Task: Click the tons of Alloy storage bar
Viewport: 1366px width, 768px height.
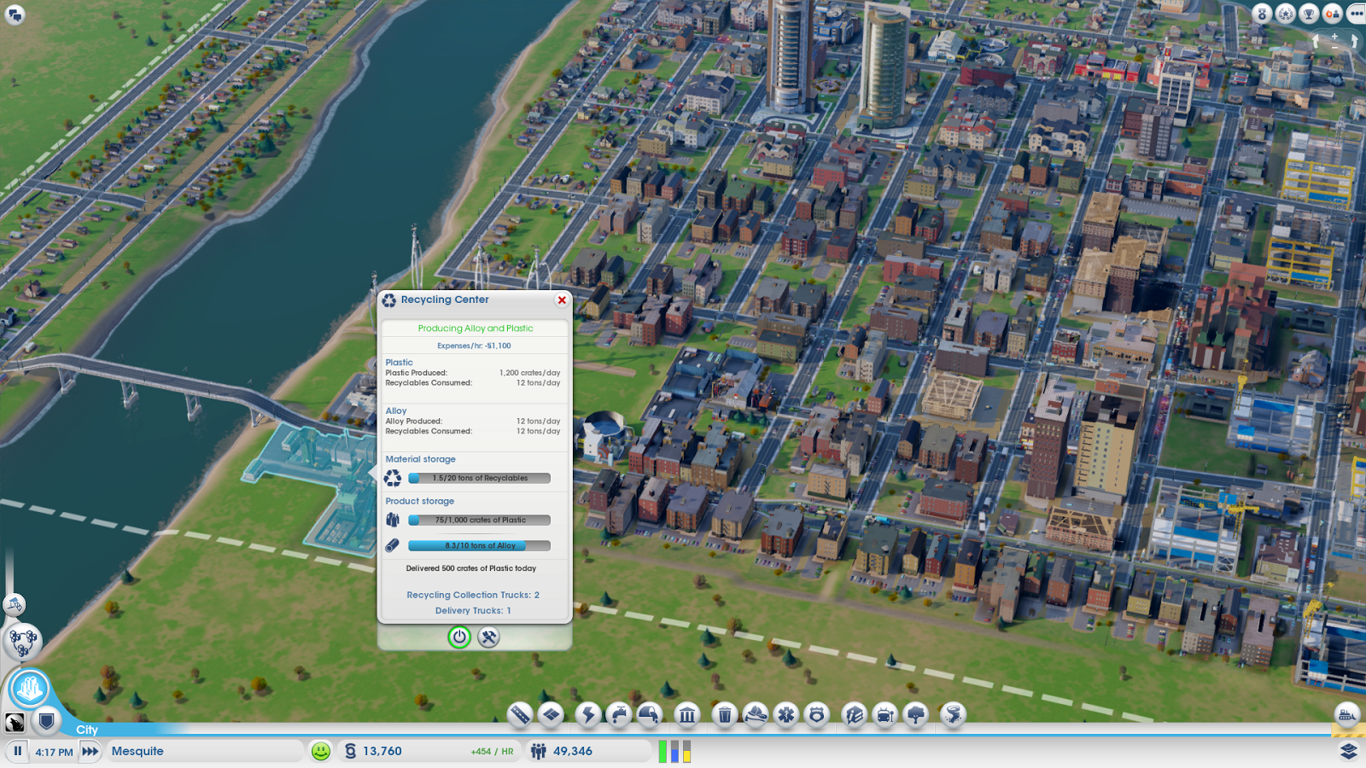Action: tap(480, 545)
